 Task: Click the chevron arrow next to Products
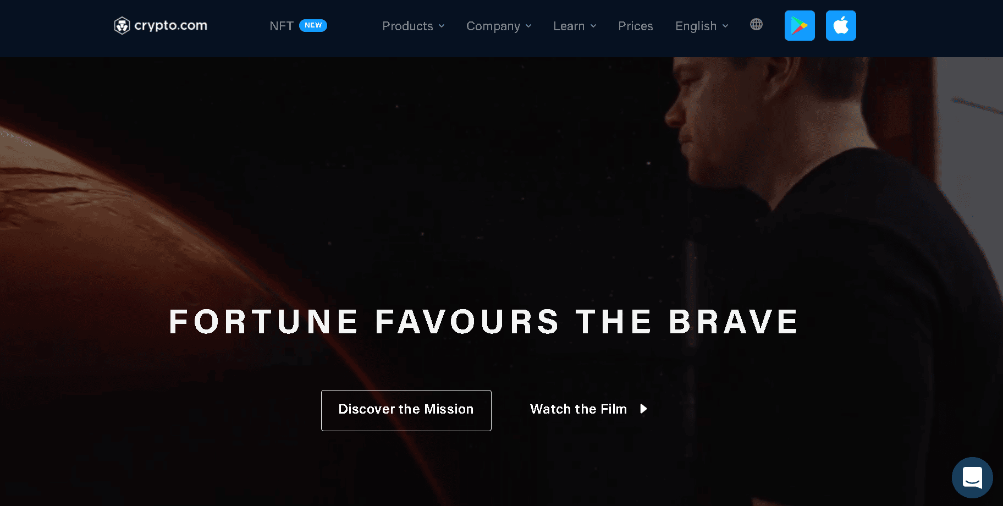(x=442, y=26)
